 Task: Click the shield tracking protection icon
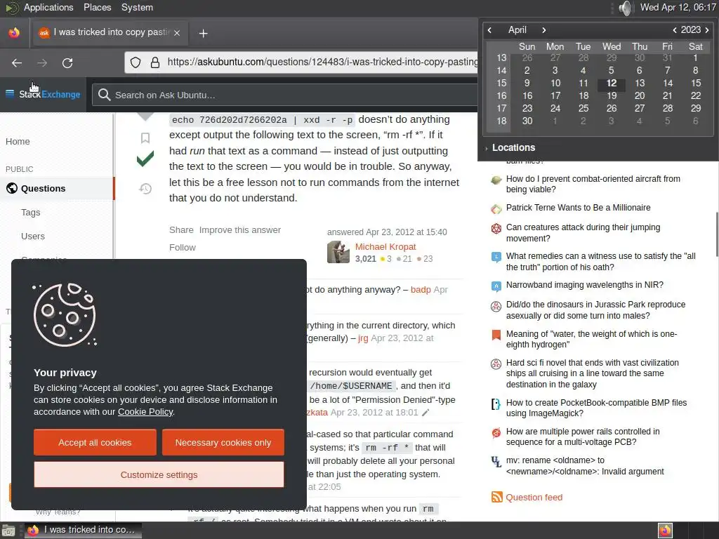click(x=136, y=62)
